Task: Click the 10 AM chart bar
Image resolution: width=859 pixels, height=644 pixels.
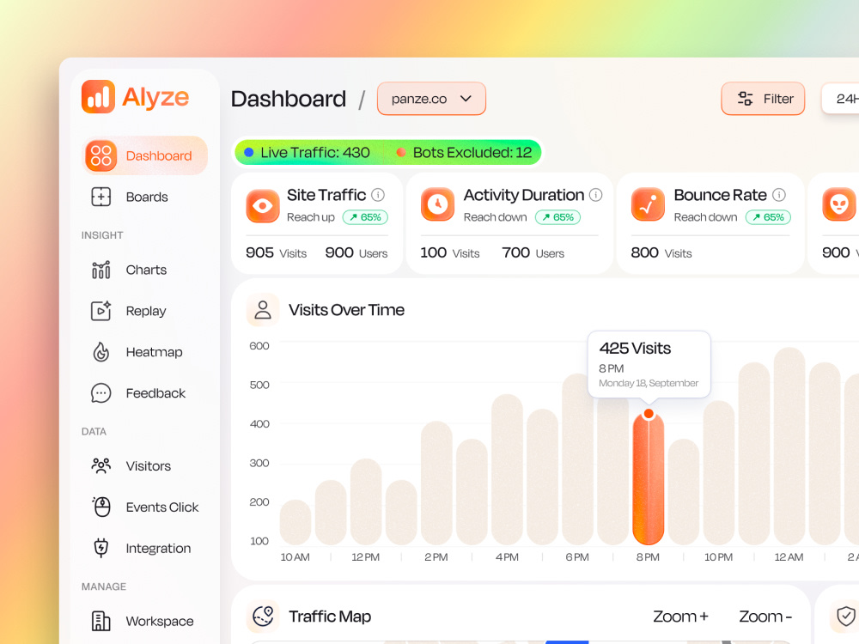Action: tap(295, 522)
